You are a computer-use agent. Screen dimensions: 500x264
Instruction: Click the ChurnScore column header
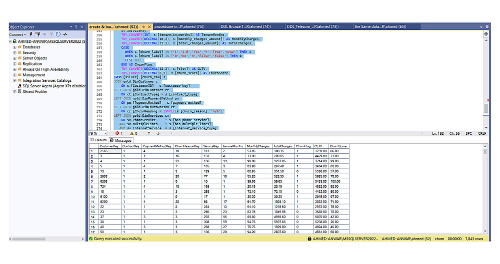click(338, 146)
